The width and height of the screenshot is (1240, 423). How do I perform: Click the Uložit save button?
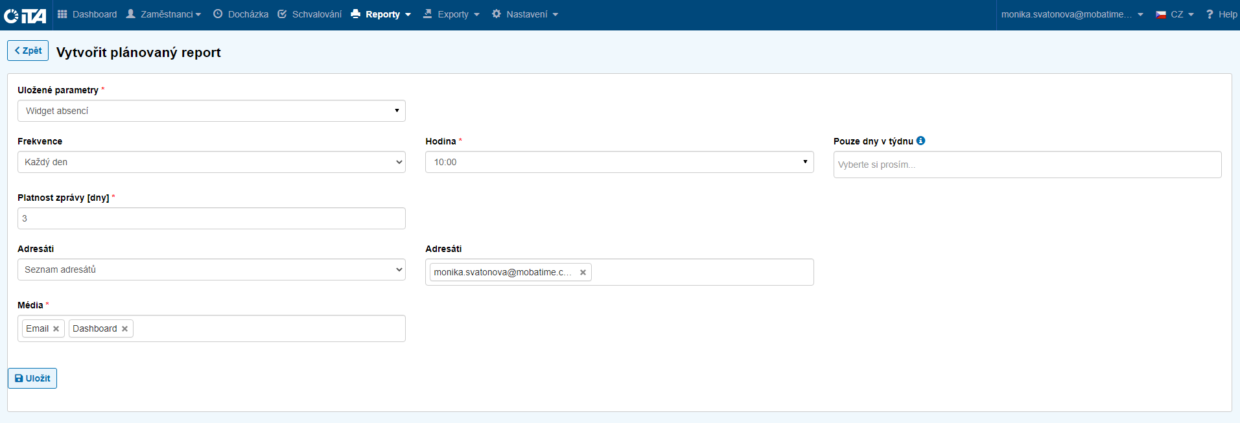pyautogui.click(x=32, y=378)
